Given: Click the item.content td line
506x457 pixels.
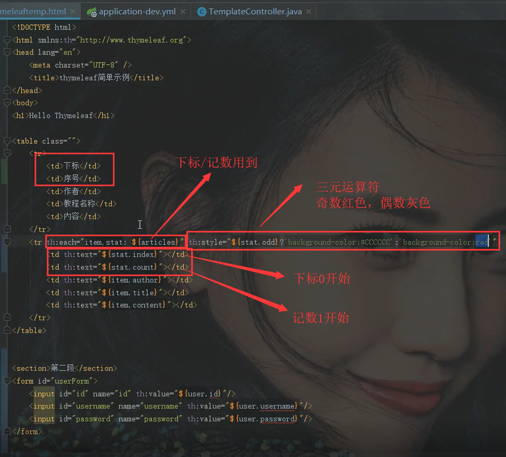Looking at the screenshot, I should click(121, 305).
